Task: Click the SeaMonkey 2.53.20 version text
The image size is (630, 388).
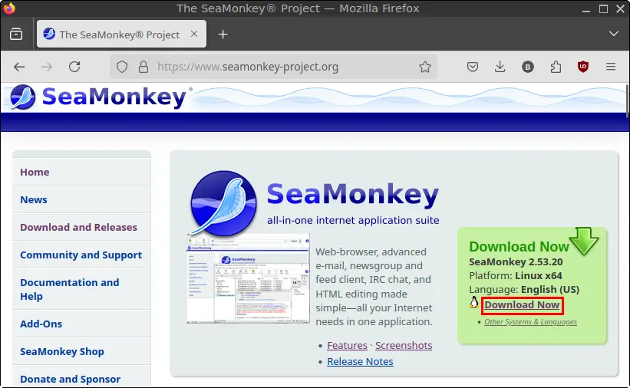Action: point(516,262)
